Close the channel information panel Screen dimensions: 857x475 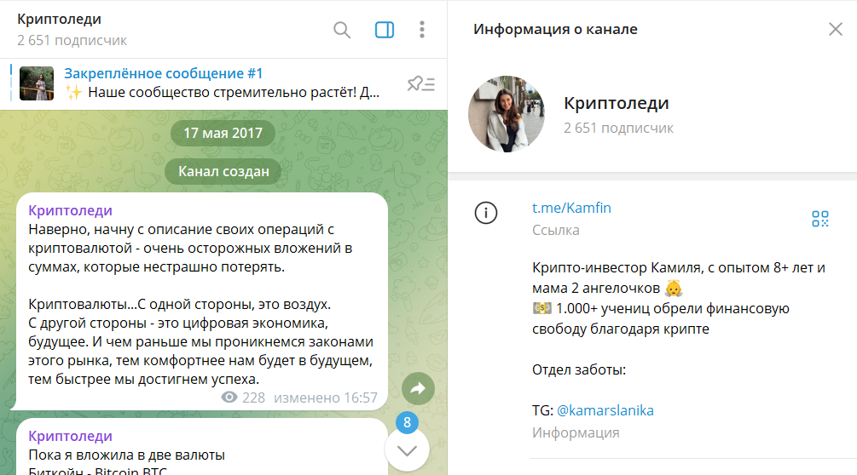click(x=835, y=30)
